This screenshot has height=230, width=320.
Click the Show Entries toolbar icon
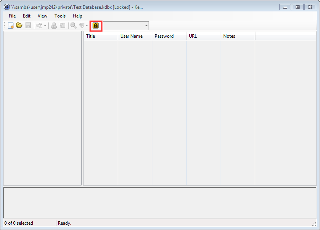coord(82,26)
